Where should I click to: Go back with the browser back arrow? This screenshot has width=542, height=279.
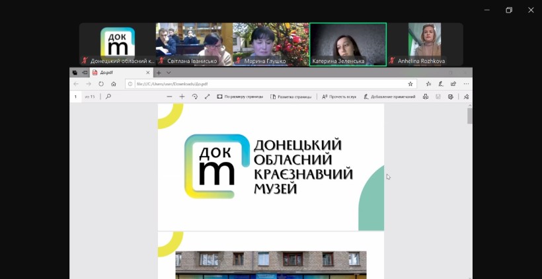point(76,84)
